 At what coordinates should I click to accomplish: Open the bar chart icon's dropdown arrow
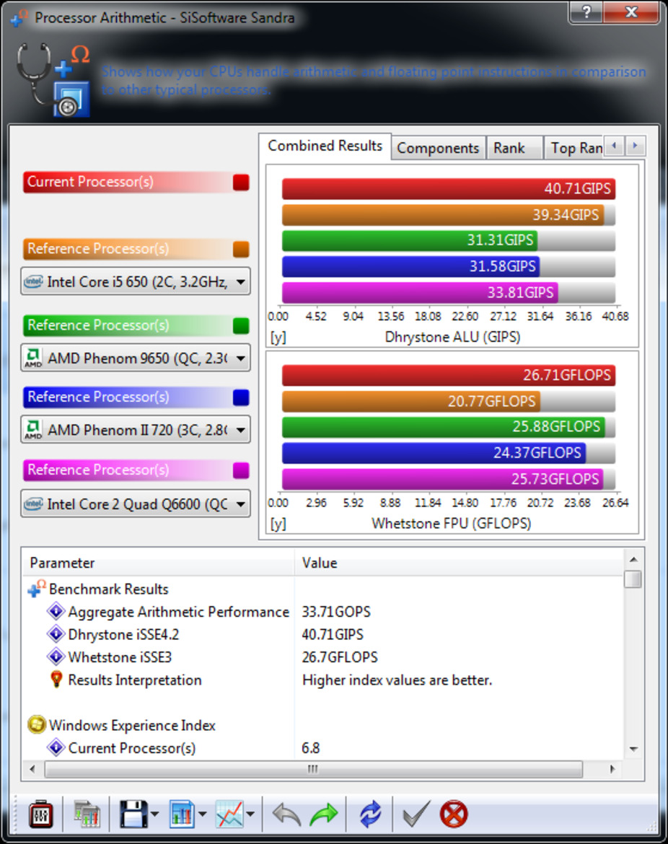[203, 814]
